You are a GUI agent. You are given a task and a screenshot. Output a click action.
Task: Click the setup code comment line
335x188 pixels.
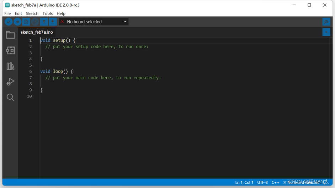pos(97,46)
